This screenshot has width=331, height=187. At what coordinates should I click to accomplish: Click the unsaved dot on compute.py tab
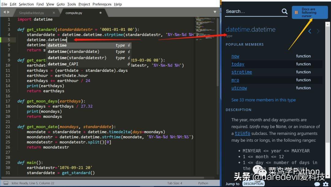point(101,13)
